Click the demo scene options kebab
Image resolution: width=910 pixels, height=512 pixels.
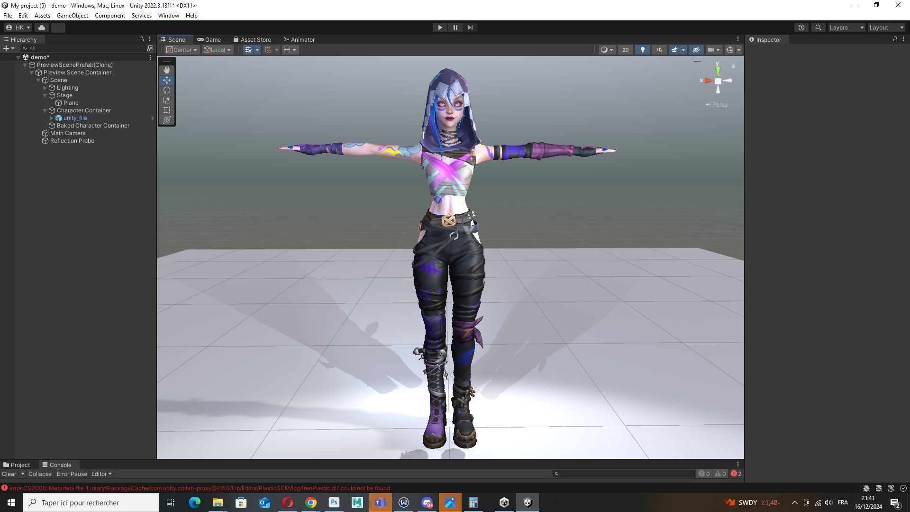click(x=150, y=57)
